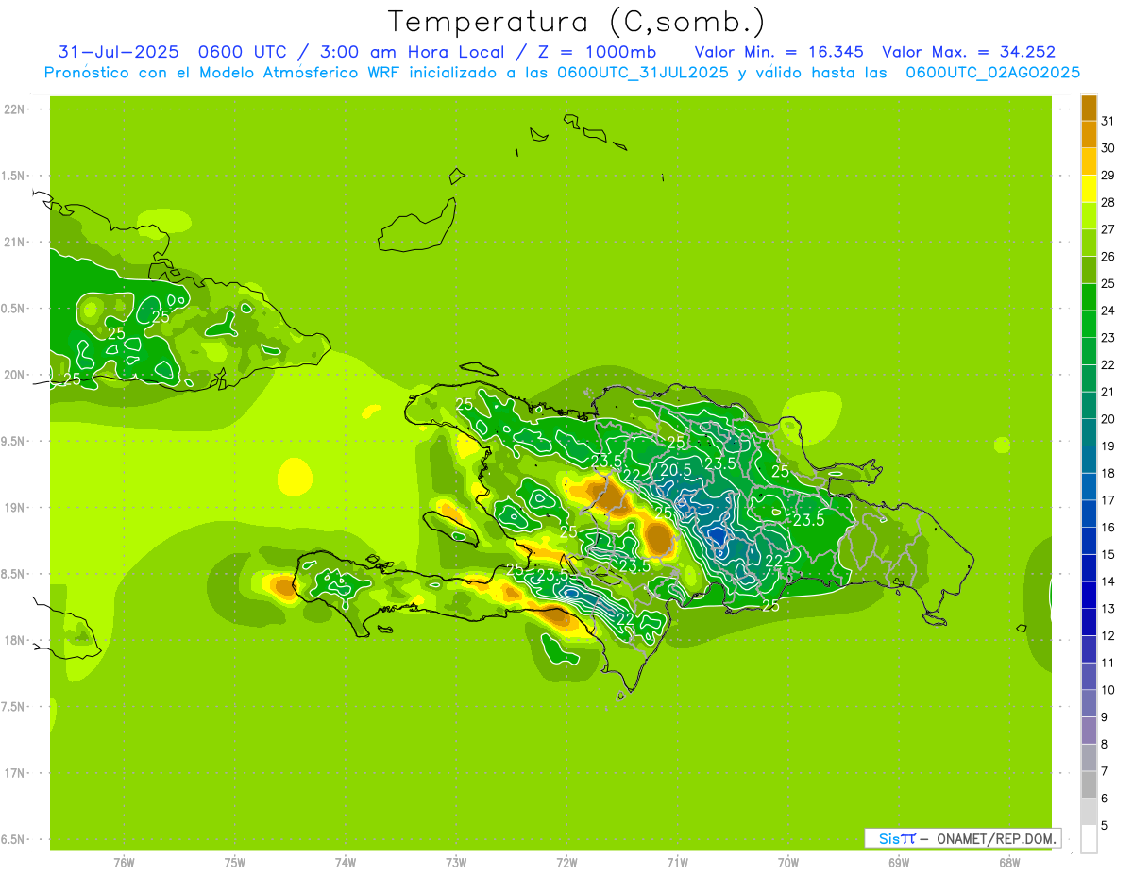This screenshot has height=875, width=1133.
Task: Click the "22N" latitude axis label
Action: pyautogui.click(x=14, y=109)
